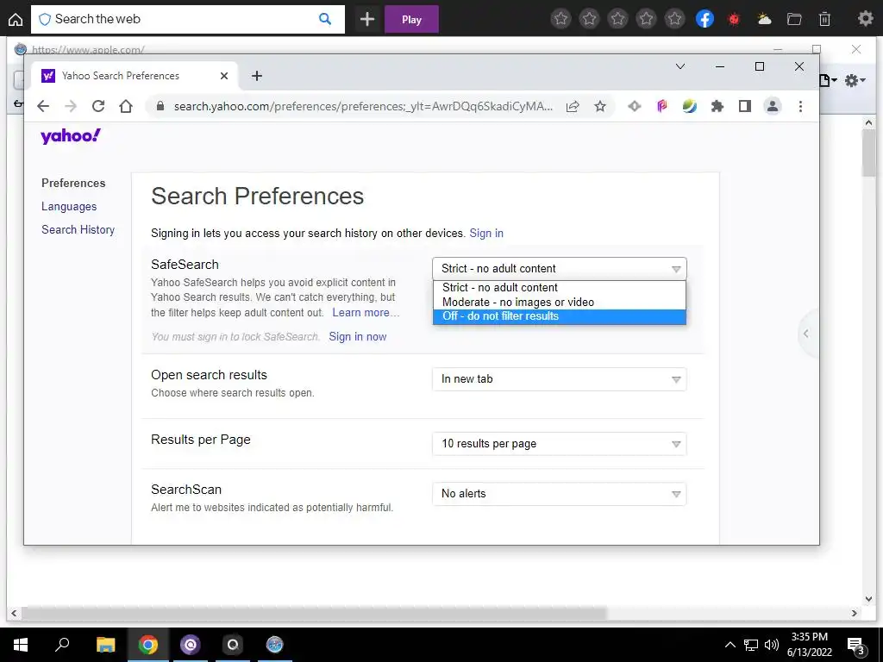Open File Explorer from the taskbar
Image resolution: width=883 pixels, height=662 pixels.
click(x=105, y=645)
